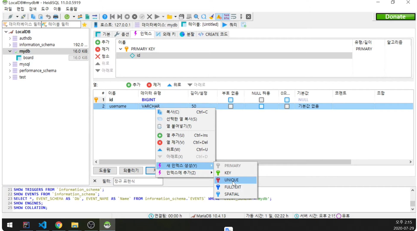Click the print toolbar icon
Screen dimensions: 417x231
coord(56,16)
